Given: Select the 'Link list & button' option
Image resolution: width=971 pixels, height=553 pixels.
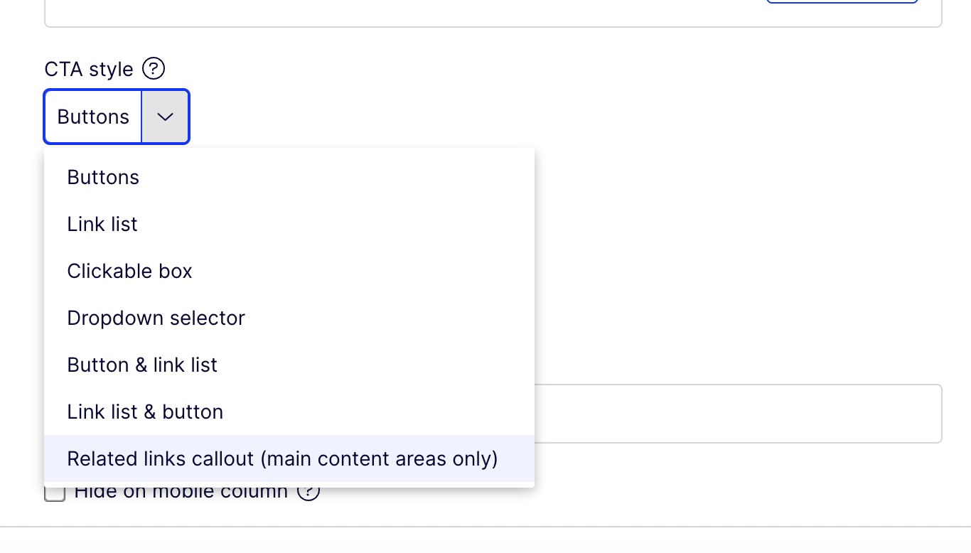Looking at the screenshot, I should (145, 412).
